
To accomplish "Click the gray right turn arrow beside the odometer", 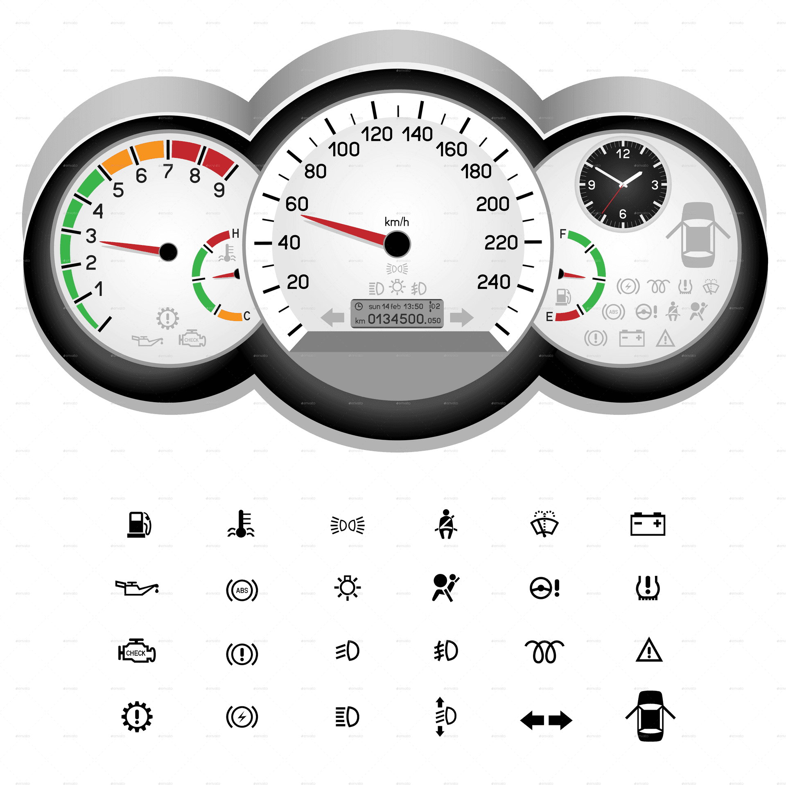I will 462,317.
